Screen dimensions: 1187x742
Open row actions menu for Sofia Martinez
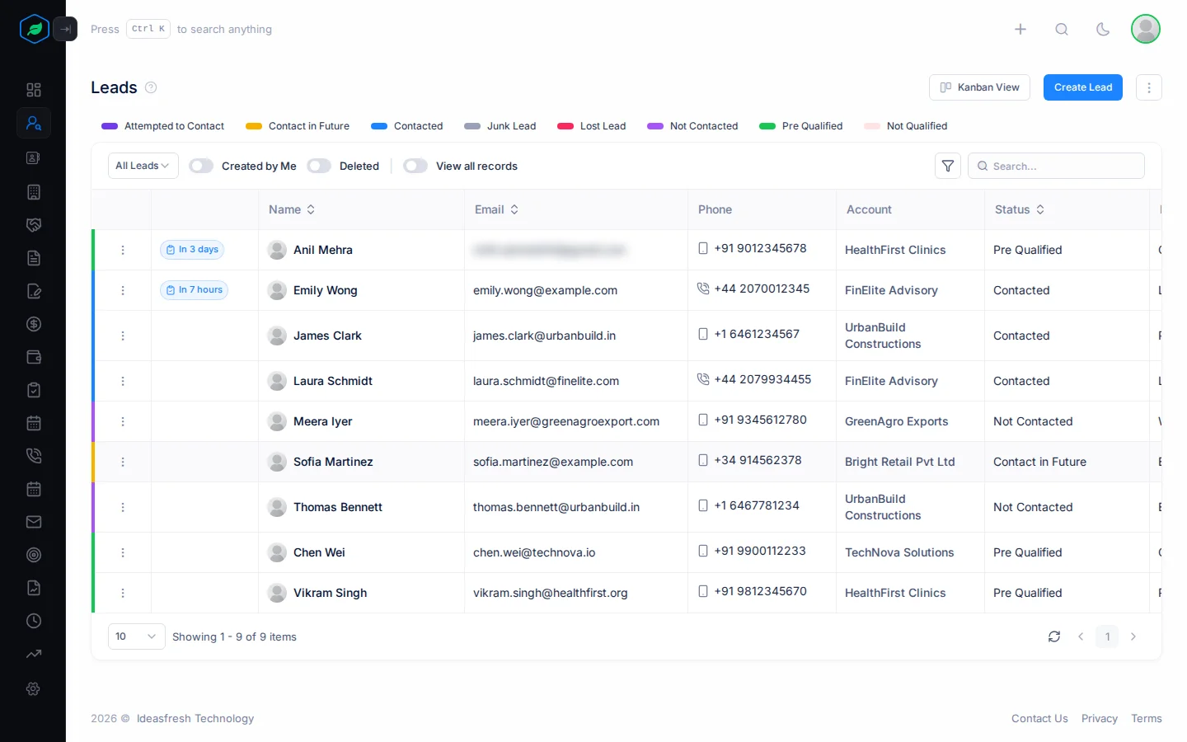(123, 462)
